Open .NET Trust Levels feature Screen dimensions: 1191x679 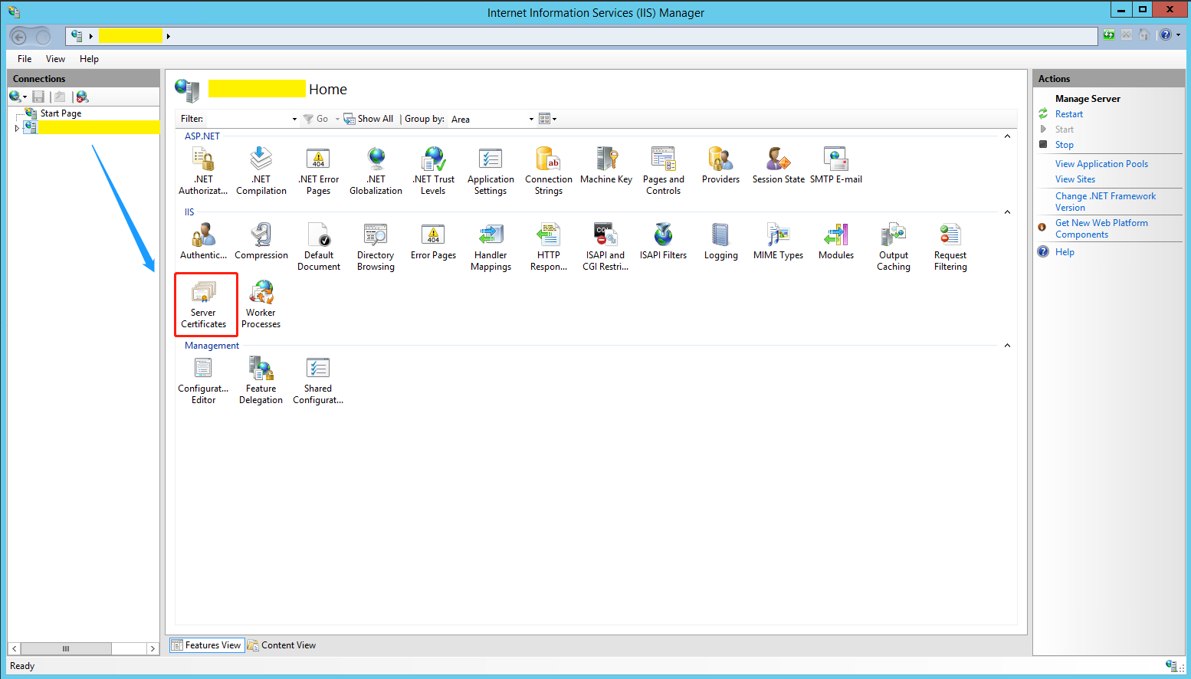pyautogui.click(x=433, y=171)
